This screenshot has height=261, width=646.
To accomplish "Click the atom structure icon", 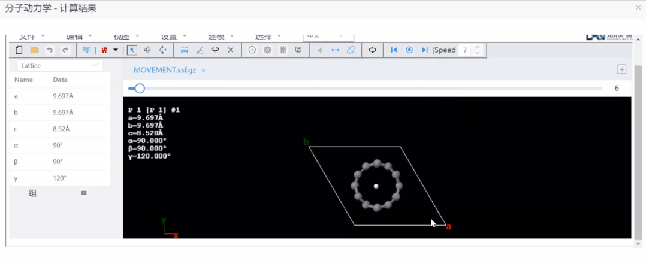I will (267, 50).
